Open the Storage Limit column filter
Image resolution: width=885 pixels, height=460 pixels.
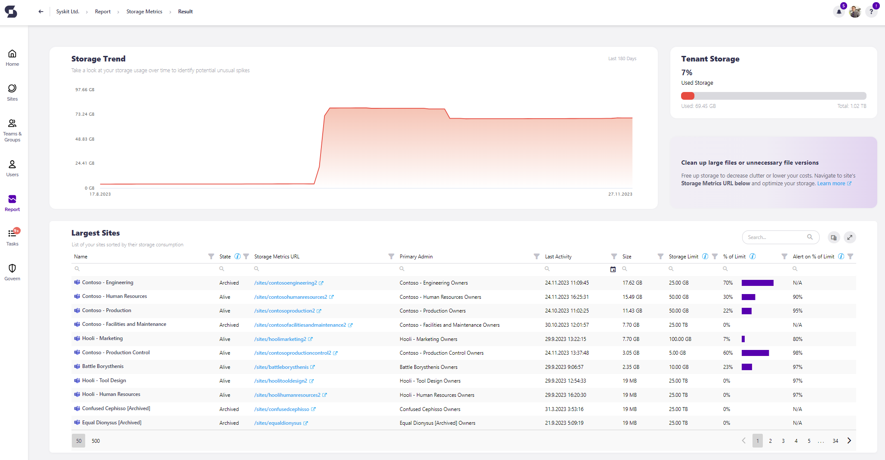point(715,257)
